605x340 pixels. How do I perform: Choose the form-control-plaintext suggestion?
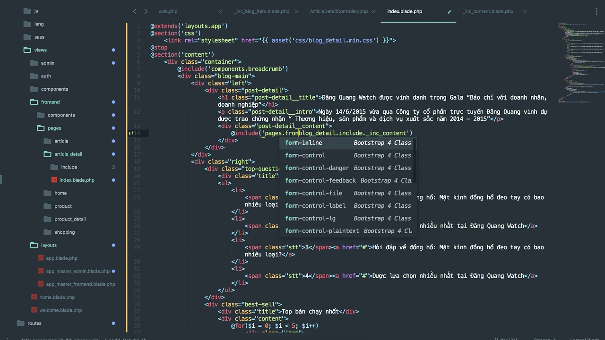click(x=348, y=231)
